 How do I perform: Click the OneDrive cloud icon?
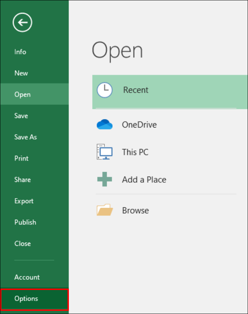[105, 124]
